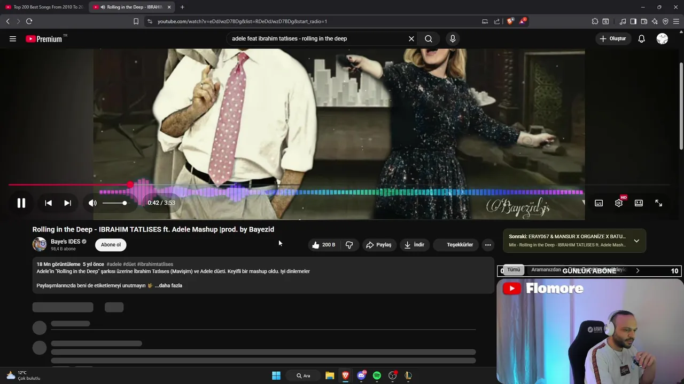Run the search with magnifier button
The width and height of the screenshot is (684, 384).
(x=429, y=38)
